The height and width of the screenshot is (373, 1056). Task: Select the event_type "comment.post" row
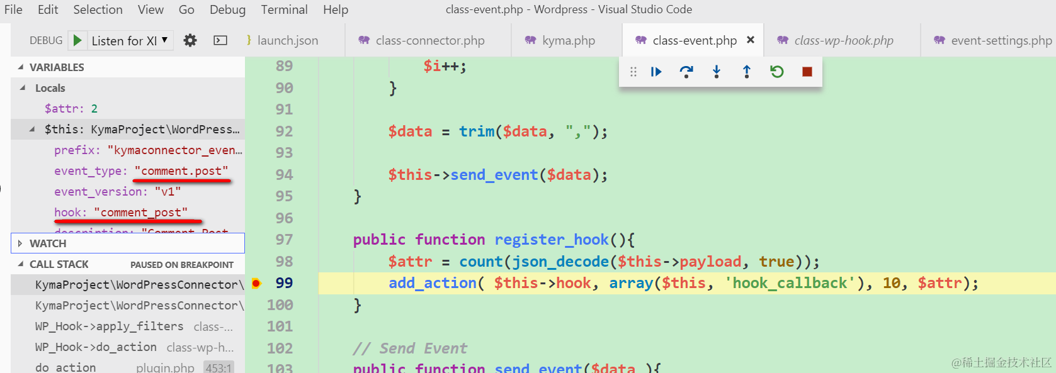[128, 170]
